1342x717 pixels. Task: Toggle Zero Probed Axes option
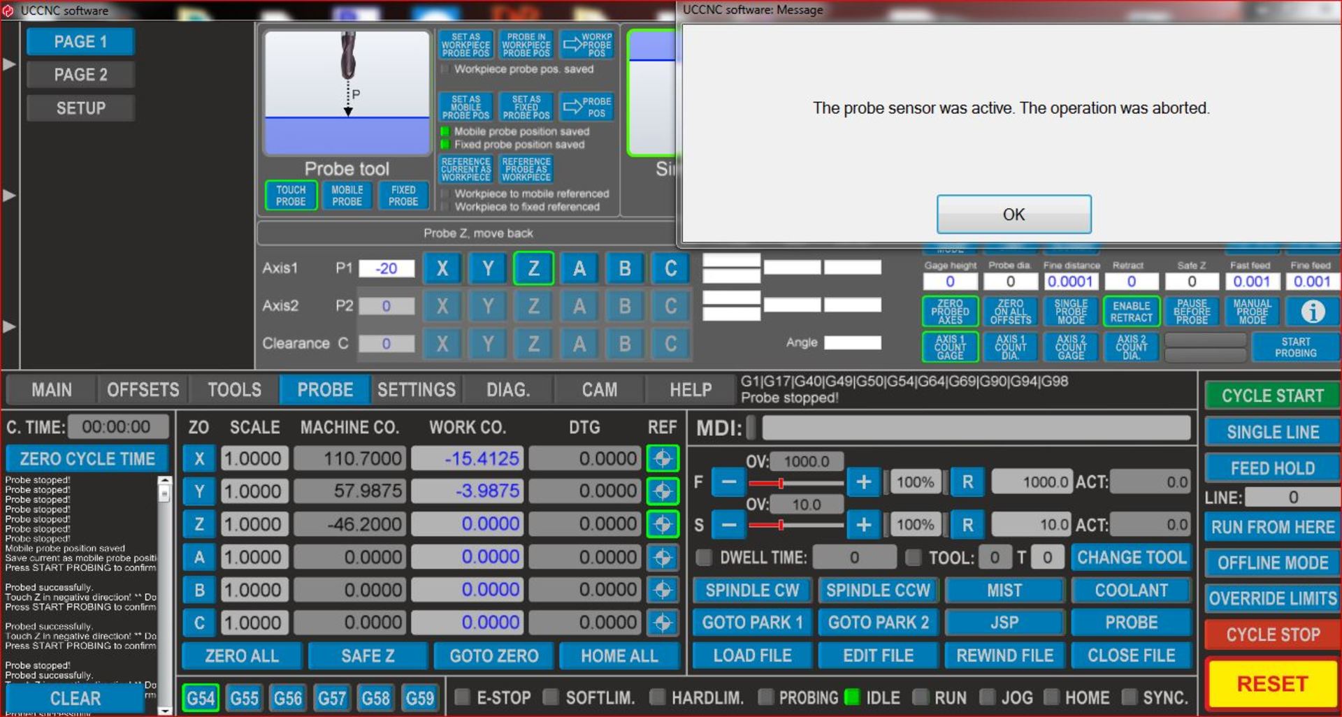coord(950,312)
